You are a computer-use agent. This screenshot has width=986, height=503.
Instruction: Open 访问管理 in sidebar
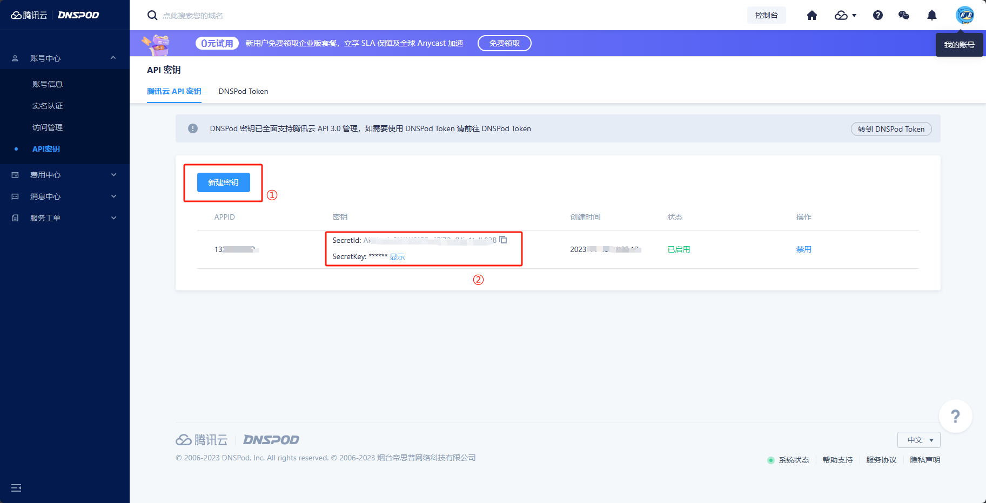coord(48,127)
